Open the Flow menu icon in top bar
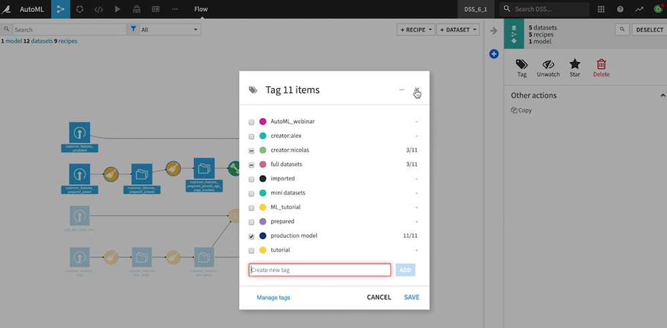Image resolution: width=667 pixels, height=328 pixels. pyautogui.click(x=60, y=9)
